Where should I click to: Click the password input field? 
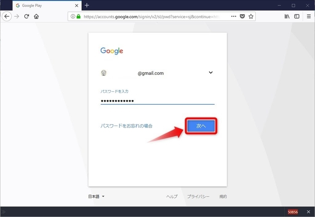(157, 101)
